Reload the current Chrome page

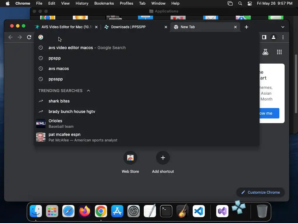pos(29,37)
